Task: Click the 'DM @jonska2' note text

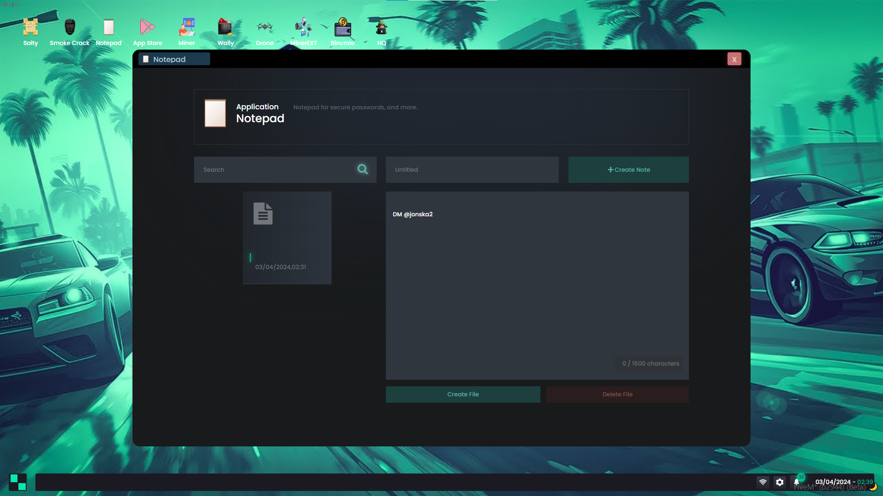Action: 413,214
